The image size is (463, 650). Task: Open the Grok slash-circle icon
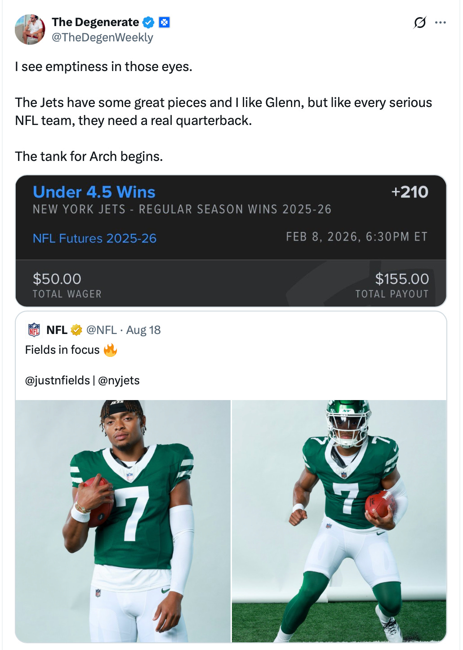coord(419,22)
